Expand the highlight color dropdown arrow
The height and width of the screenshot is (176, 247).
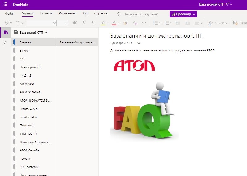tap(107, 23)
